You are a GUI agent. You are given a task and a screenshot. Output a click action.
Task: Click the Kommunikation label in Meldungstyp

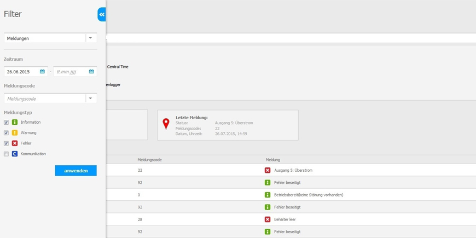33,154
